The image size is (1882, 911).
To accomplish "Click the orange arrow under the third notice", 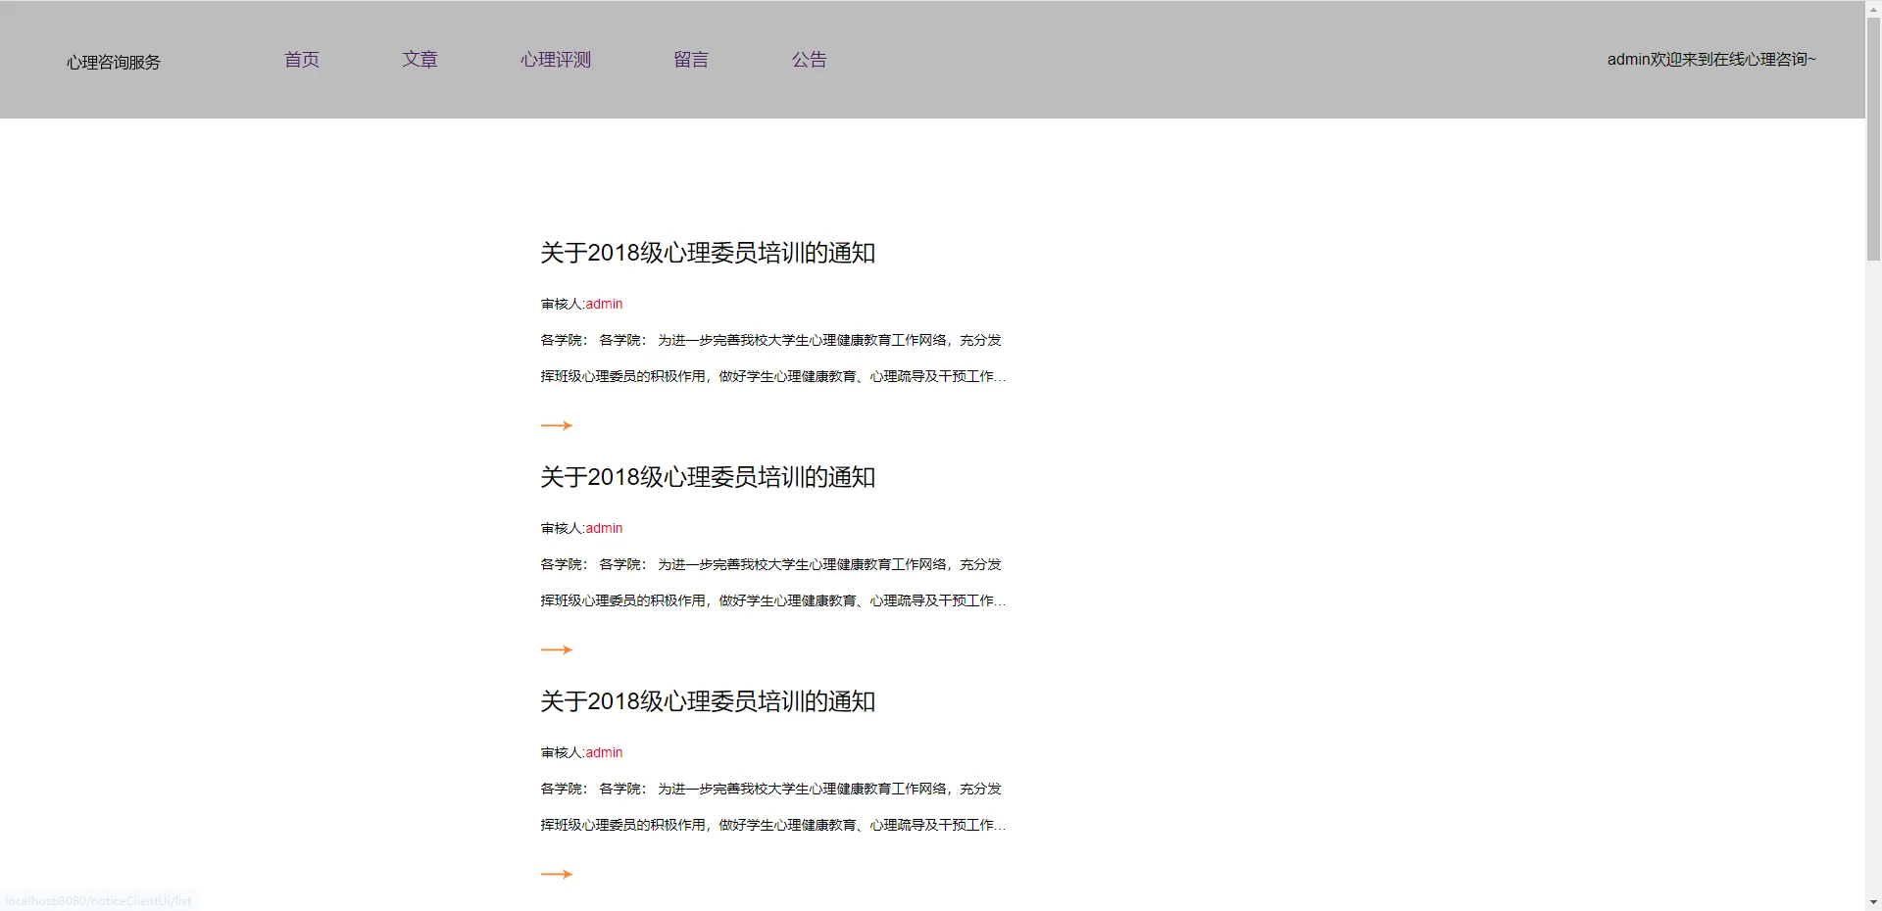I will click(x=556, y=873).
